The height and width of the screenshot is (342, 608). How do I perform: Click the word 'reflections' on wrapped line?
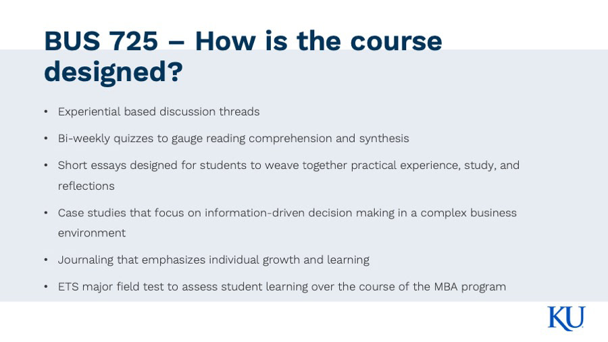86,186
